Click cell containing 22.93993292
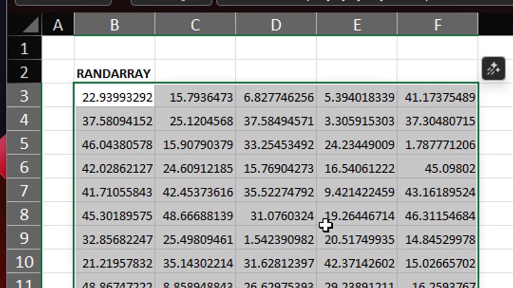Screen dimensions: 513x288 pyautogui.click(x=114, y=96)
